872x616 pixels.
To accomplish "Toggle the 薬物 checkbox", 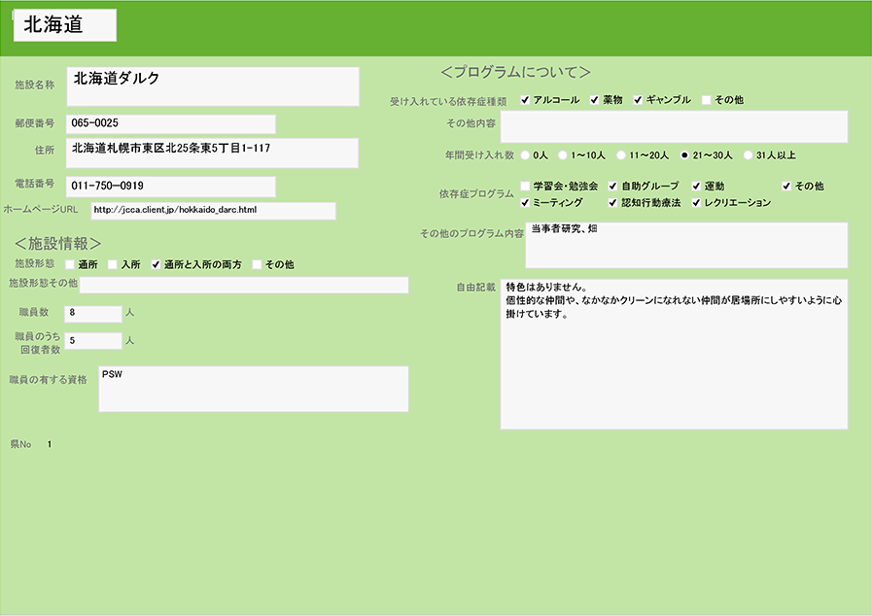I will [594, 100].
